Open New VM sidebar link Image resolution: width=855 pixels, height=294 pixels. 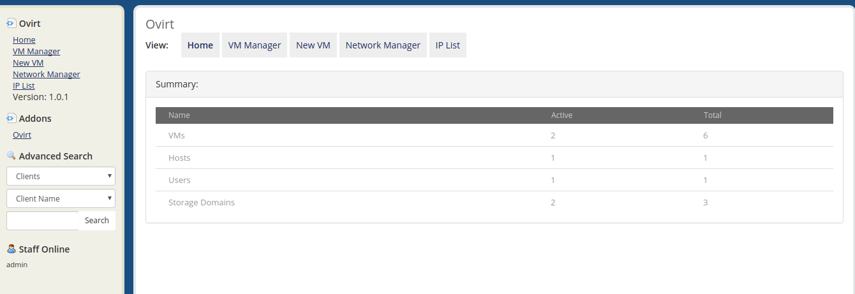click(x=28, y=62)
